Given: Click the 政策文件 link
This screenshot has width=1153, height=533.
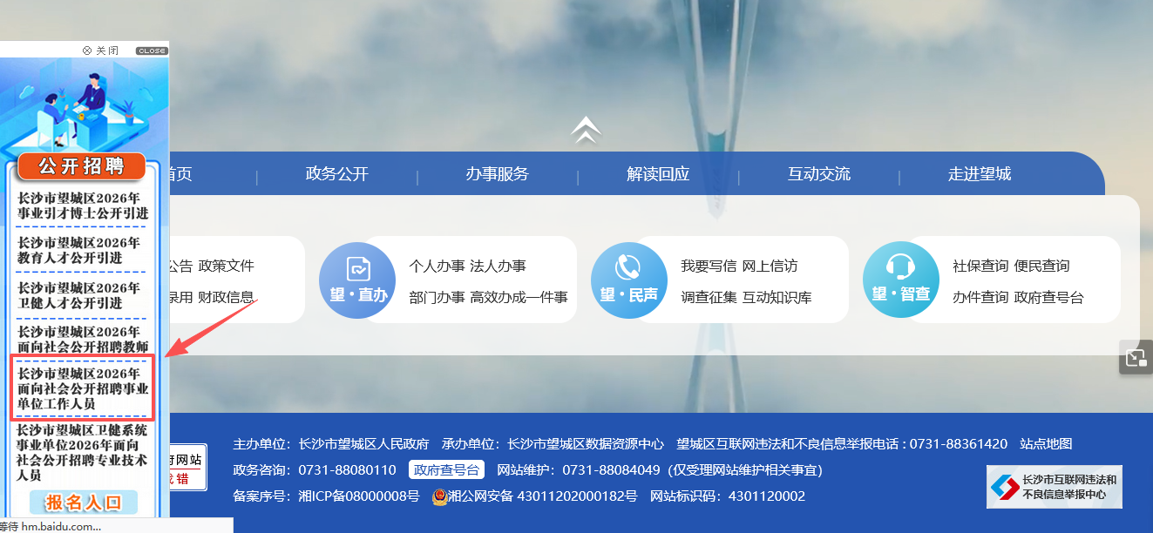Looking at the screenshot, I should click(x=227, y=266).
